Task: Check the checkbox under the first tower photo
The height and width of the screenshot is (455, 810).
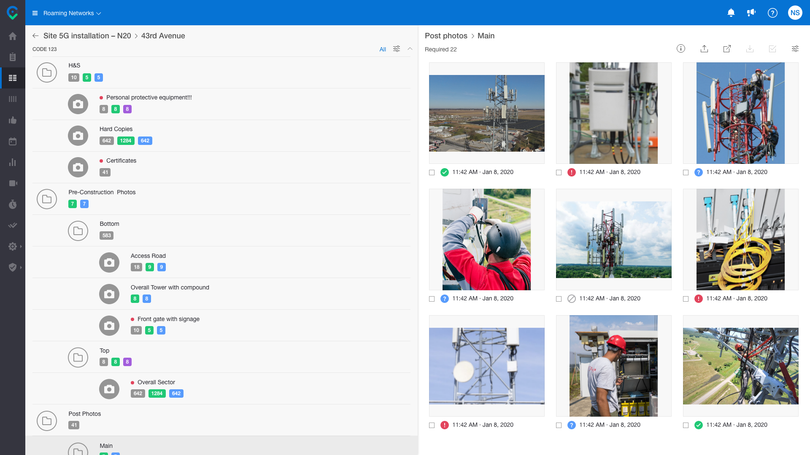Action: click(432, 172)
